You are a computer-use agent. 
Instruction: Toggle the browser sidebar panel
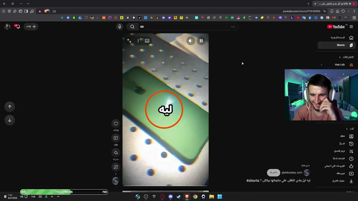26,11
